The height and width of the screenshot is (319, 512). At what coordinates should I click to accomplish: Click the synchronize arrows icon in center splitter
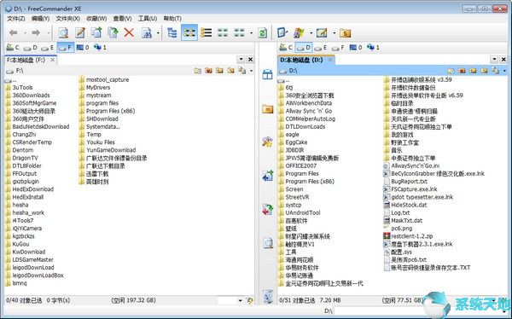tap(267, 209)
